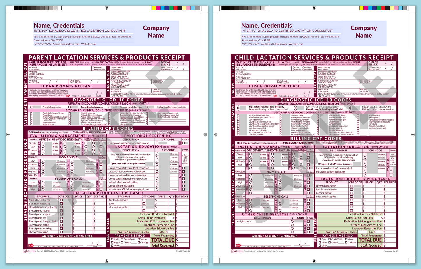Click the LactForms logo on the child receipt footer

pos(237,251)
